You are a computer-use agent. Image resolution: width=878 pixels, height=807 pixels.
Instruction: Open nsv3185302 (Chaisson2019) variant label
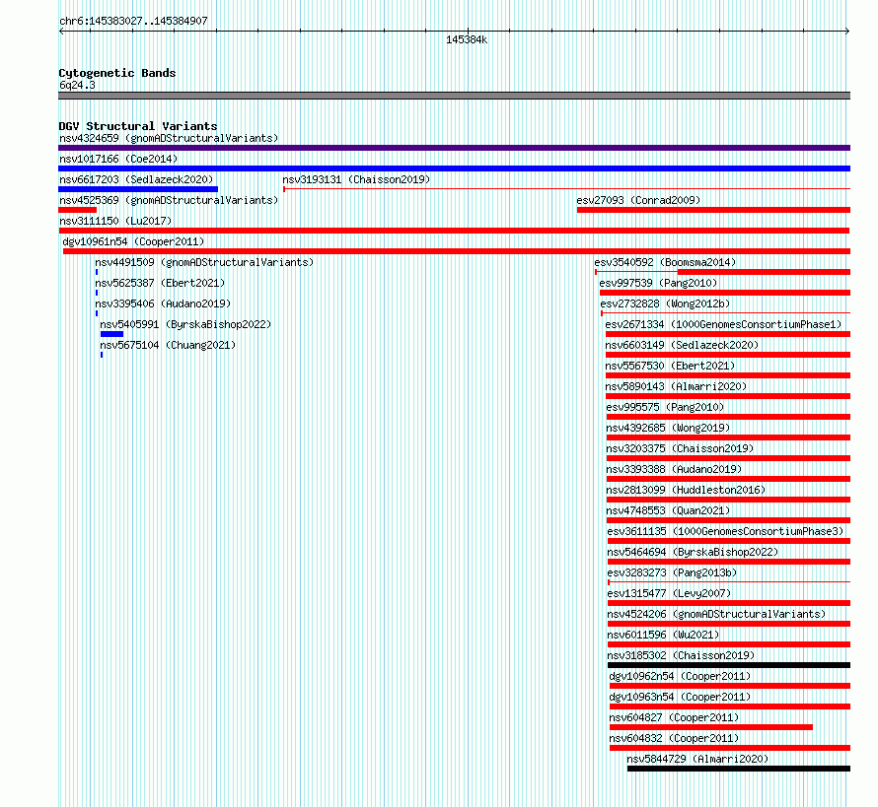pyautogui.click(x=681, y=655)
